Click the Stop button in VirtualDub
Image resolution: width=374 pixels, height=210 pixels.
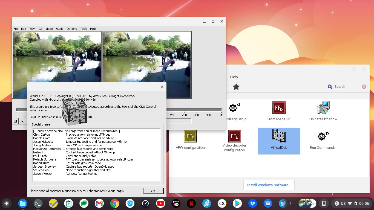tap(15, 121)
